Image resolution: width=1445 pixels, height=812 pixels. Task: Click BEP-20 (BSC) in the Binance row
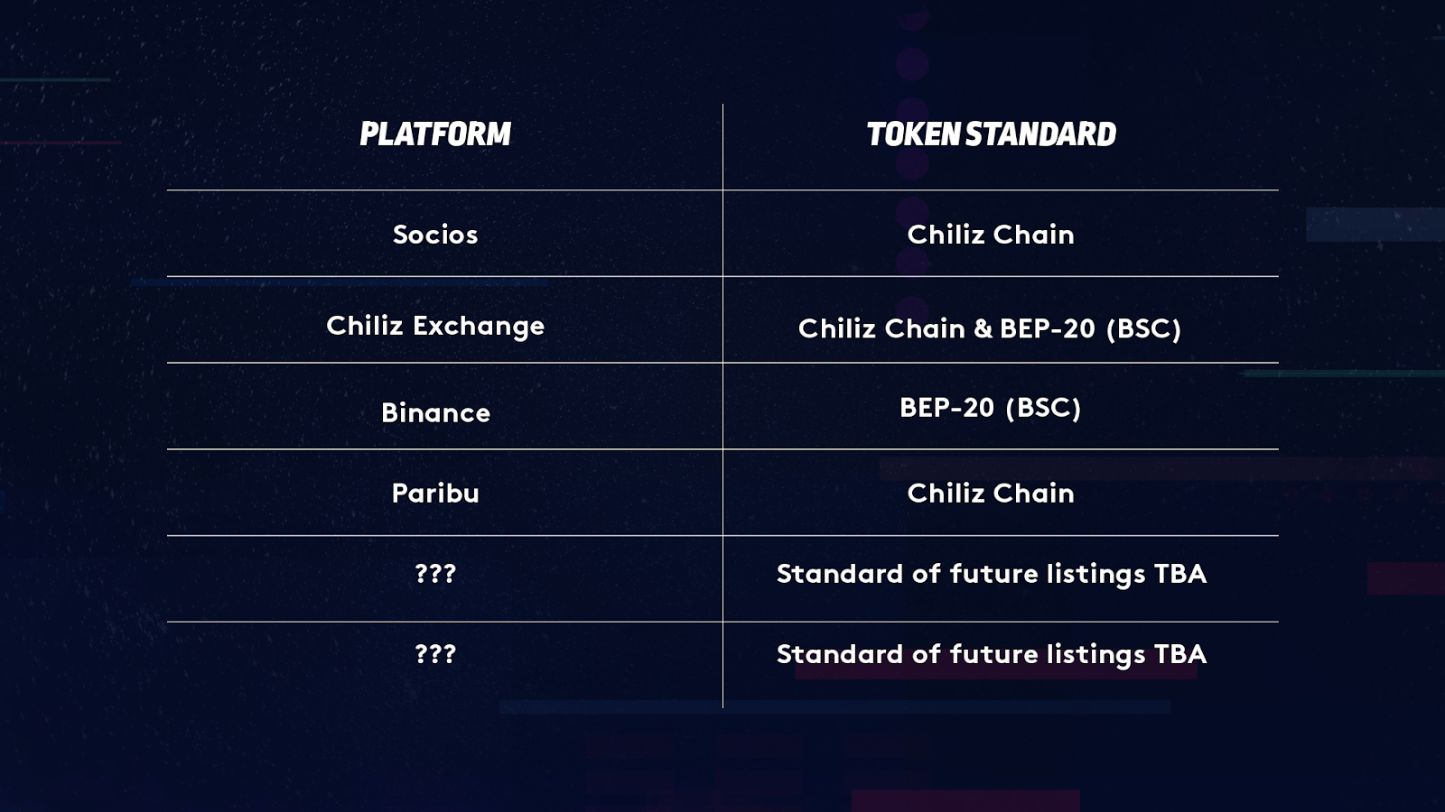(991, 408)
